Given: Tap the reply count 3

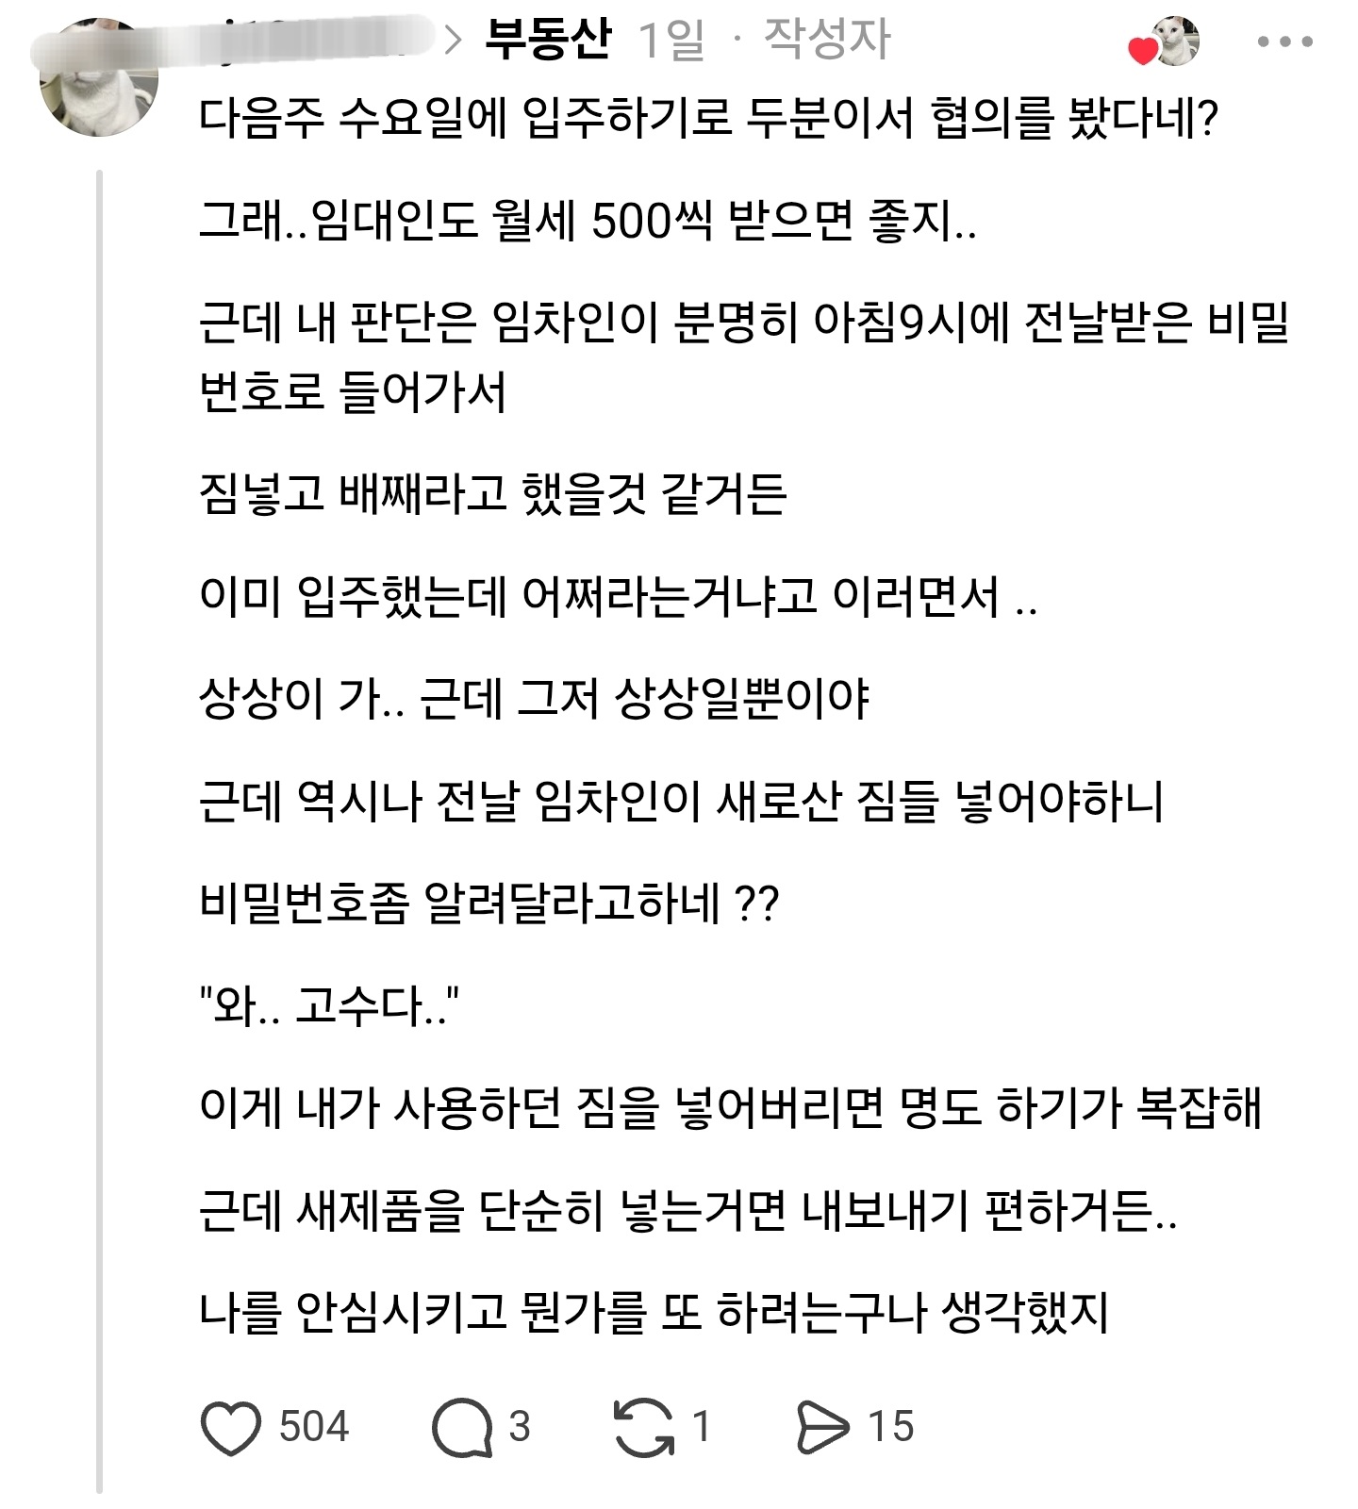Looking at the screenshot, I should click(520, 1427).
